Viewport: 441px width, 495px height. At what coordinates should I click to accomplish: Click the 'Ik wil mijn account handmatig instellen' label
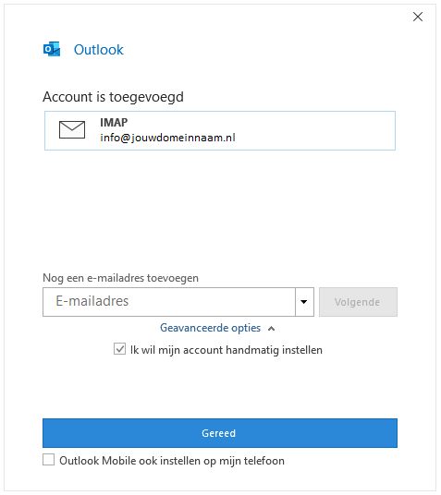pos(227,350)
